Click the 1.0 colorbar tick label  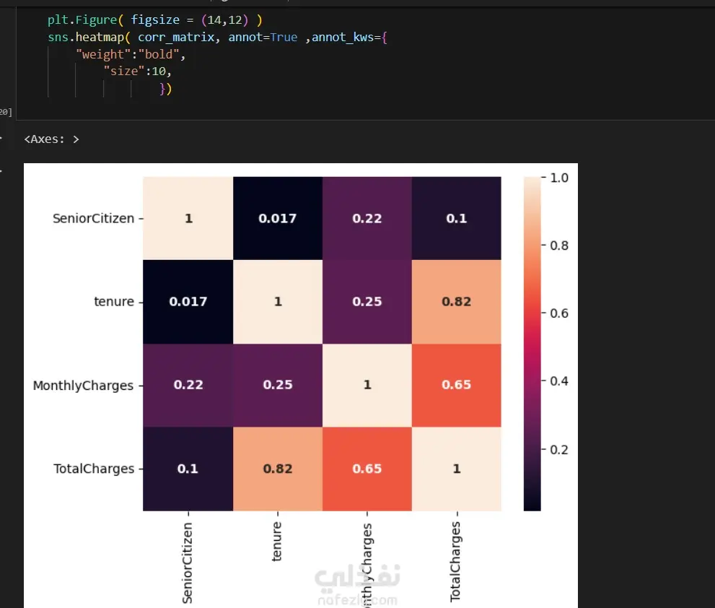(559, 178)
